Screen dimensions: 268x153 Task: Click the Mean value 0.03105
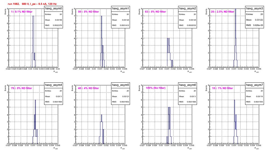click(x=58, y=20)
